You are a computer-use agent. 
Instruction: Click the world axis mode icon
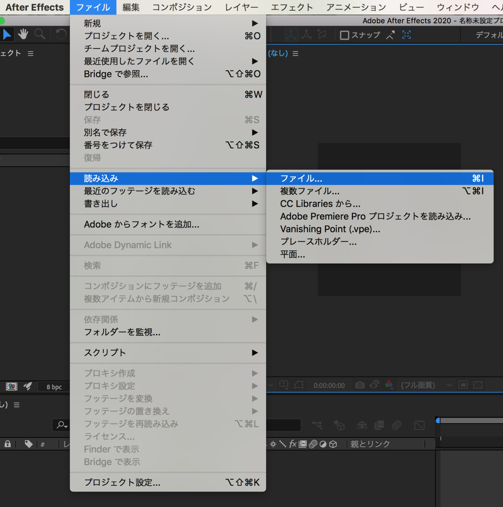pyautogui.click(x=307, y=35)
